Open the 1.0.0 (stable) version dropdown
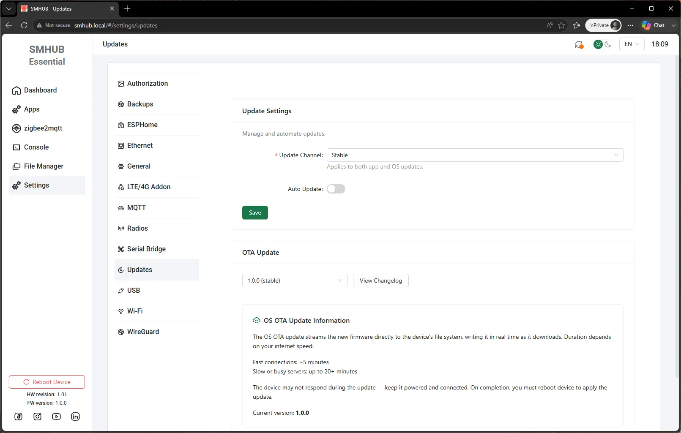This screenshot has width=681, height=433. tap(295, 280)
